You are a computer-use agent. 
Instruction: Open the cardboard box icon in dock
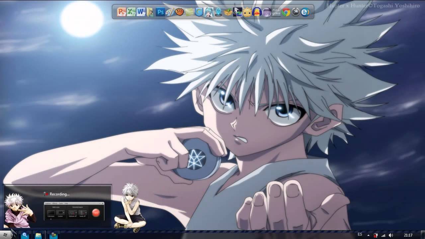(228, 12)
